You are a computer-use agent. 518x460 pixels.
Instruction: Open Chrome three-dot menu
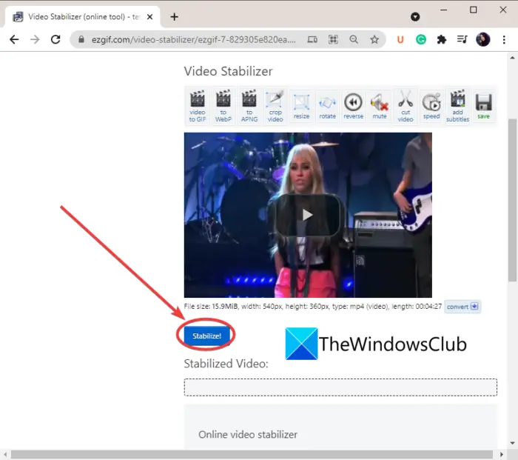pyautogui.click(x=504, y=40)
